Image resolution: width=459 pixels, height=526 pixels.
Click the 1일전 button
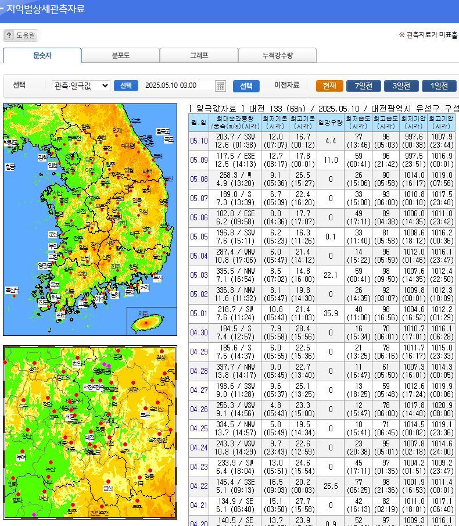pyautogui.click(x=439, y=86)
